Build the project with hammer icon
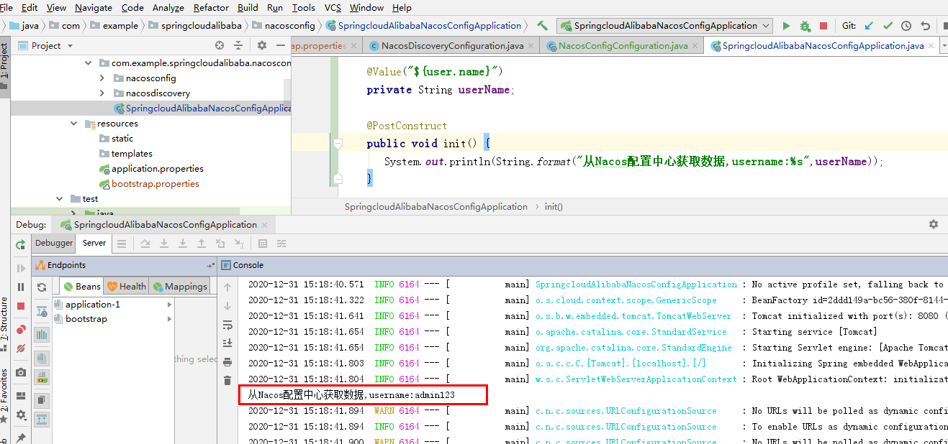Screen dimensions: 948x444 [x=542, y=25]
